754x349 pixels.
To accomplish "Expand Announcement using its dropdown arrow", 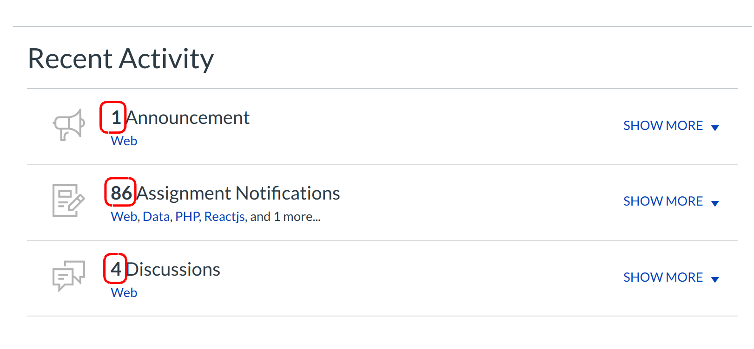I will tap(715, 128).
